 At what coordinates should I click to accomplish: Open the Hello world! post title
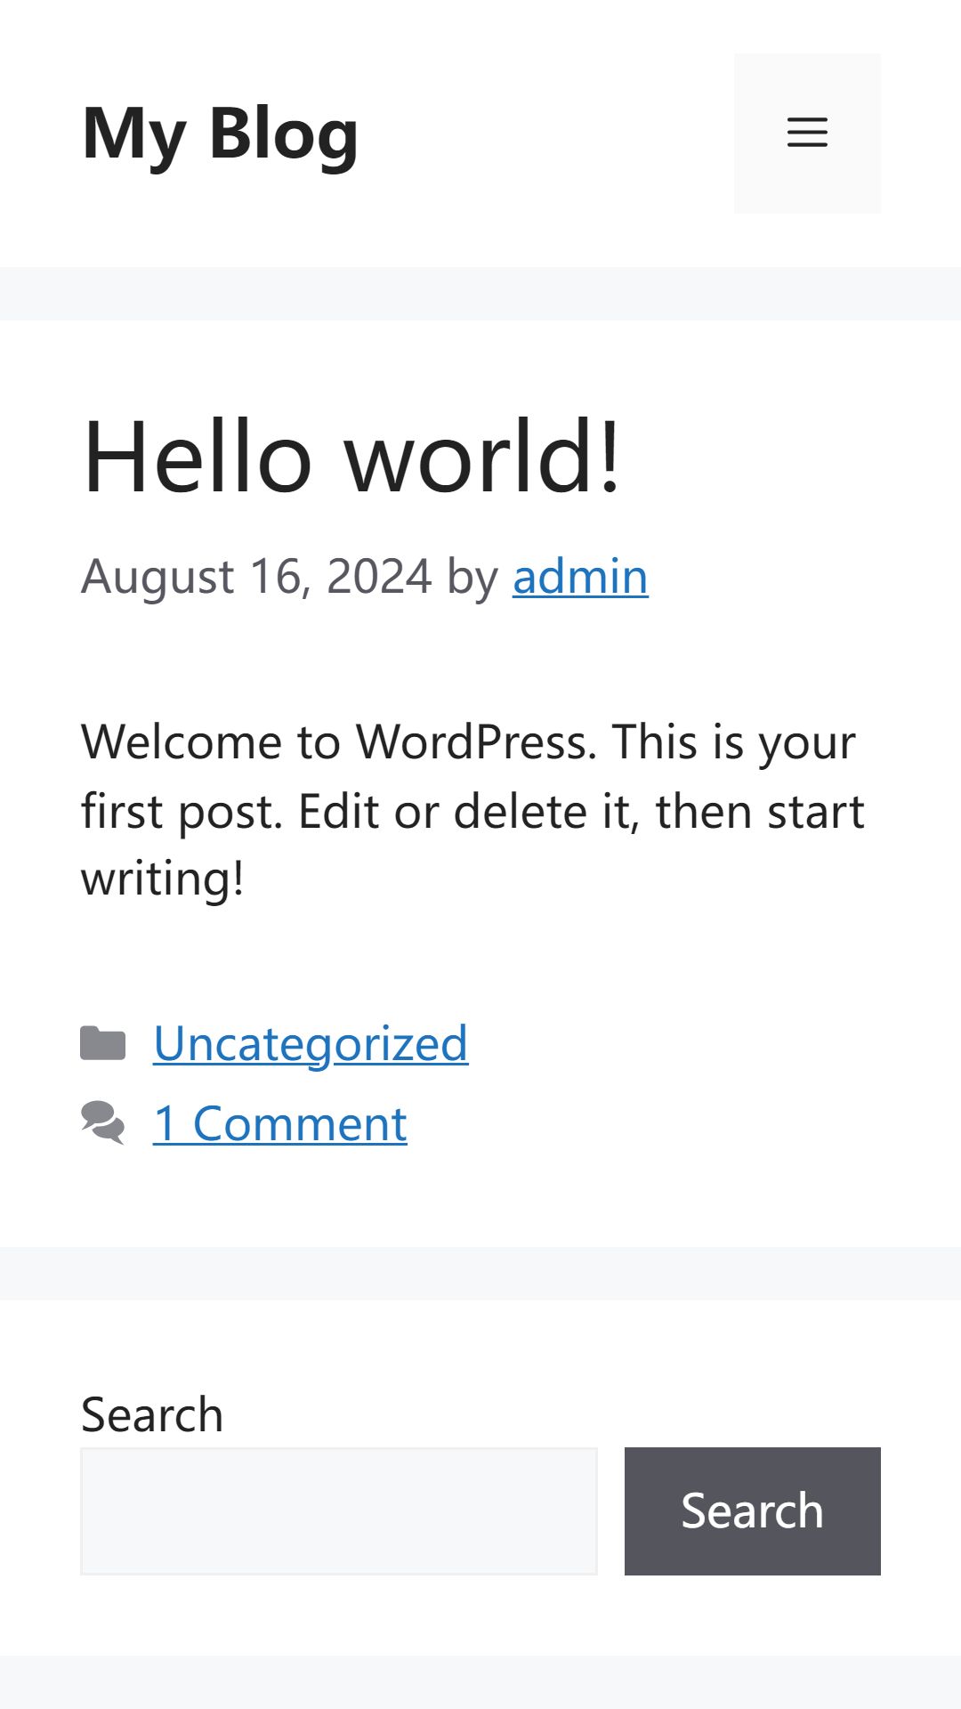point(351,457)
